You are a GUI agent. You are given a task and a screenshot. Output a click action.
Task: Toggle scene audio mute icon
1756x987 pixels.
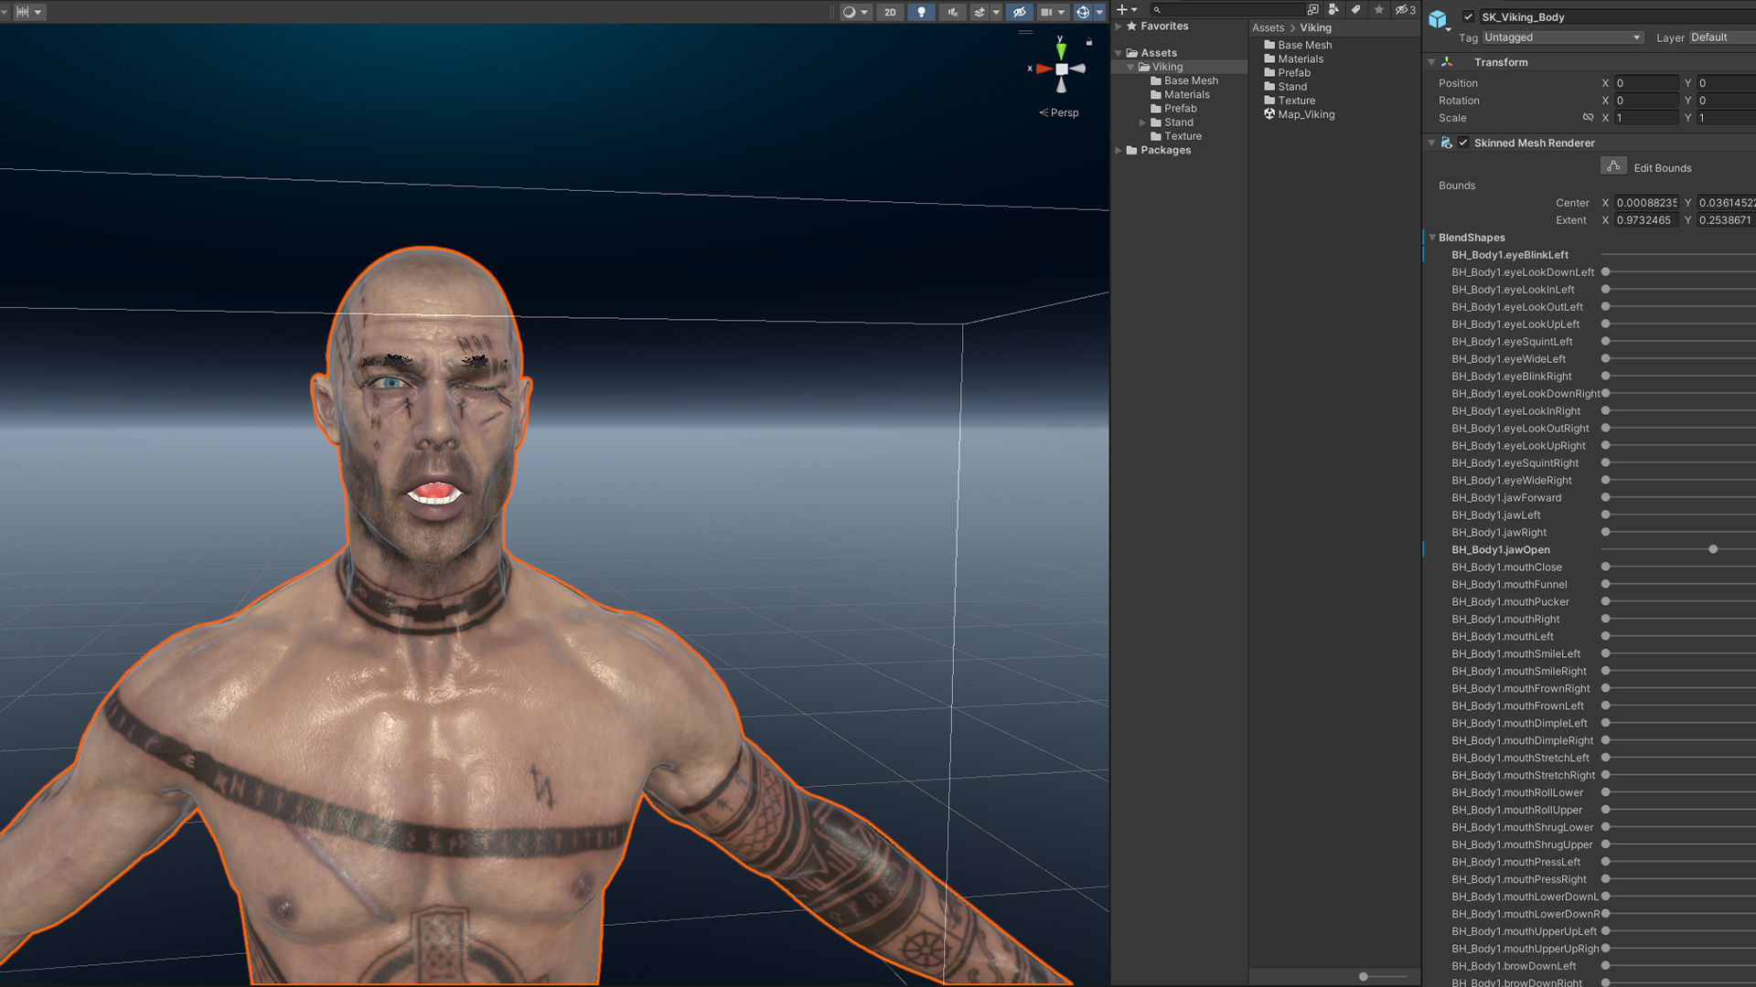pos(952,12)
